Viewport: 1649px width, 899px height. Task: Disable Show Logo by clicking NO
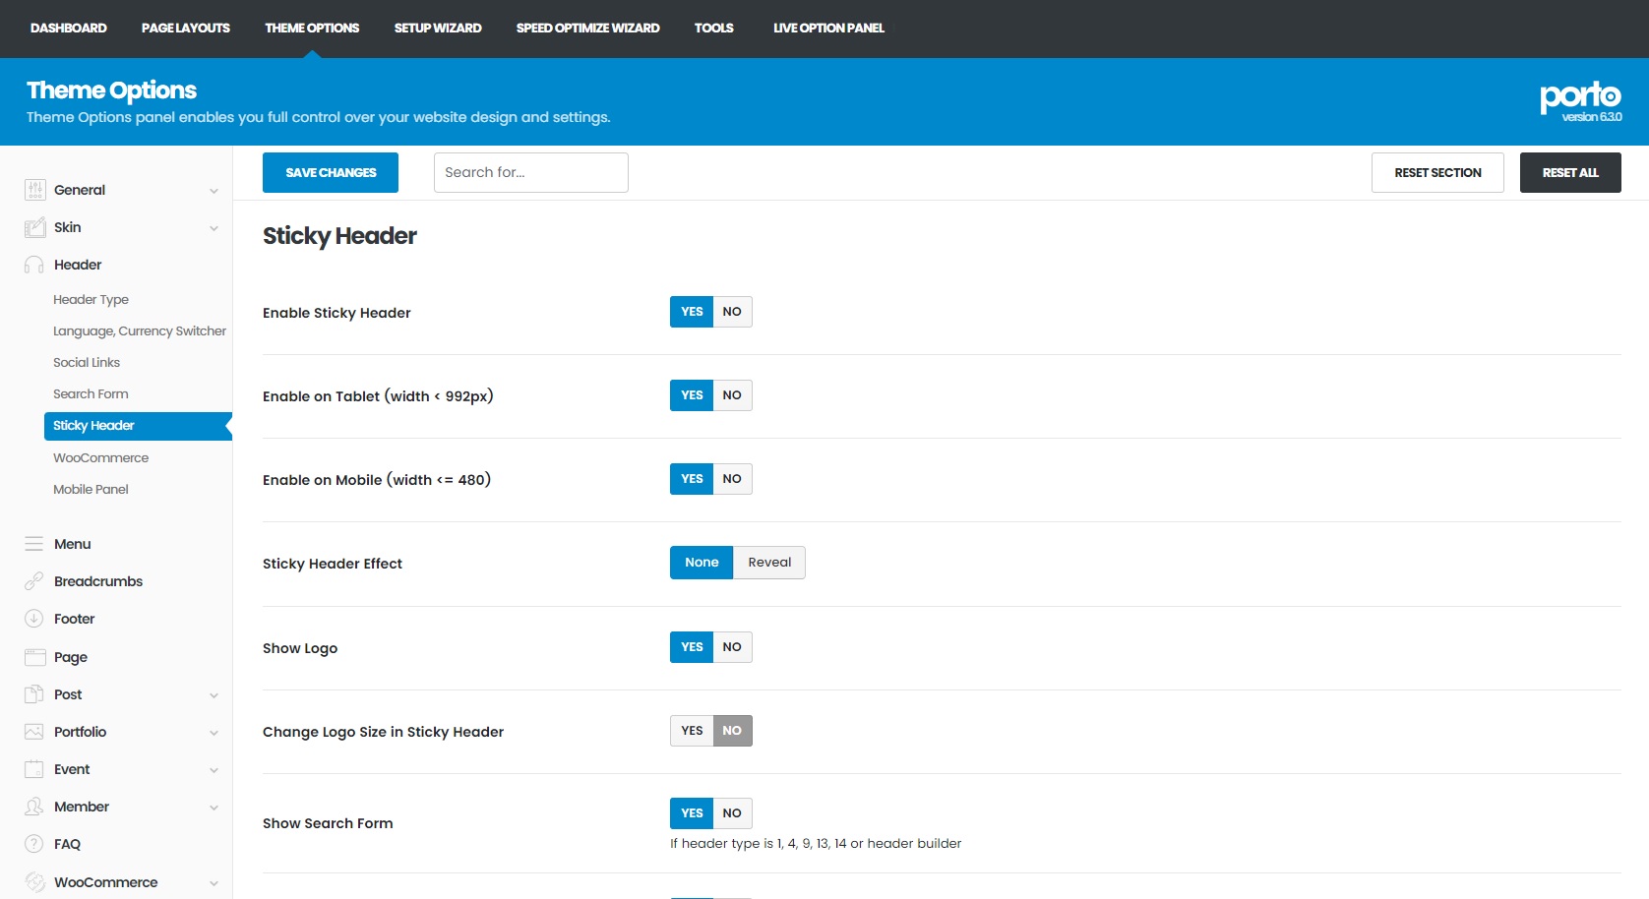(x=731, y=647)
